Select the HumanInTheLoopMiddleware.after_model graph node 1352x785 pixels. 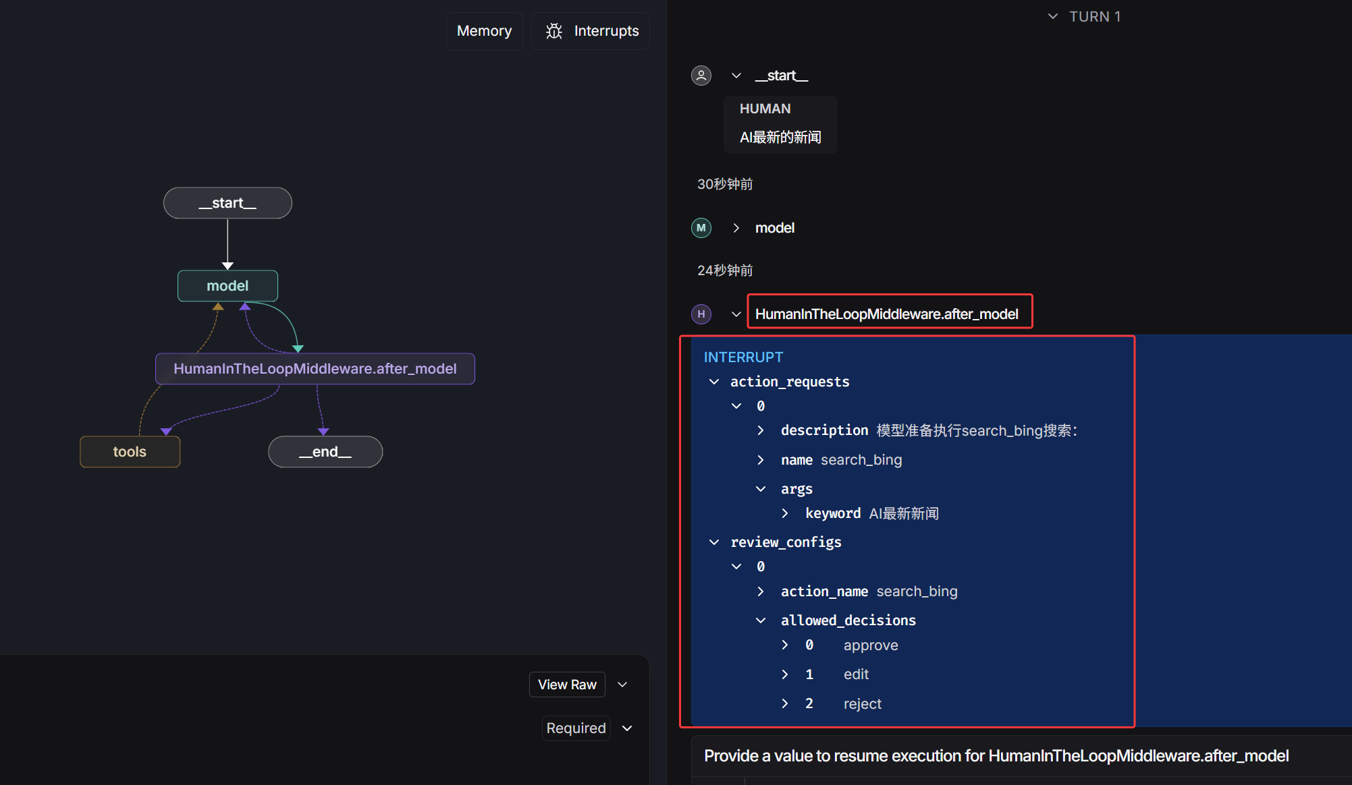tap(315, 369)
